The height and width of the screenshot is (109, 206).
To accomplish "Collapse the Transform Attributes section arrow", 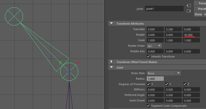I will [x=112, y=24].
